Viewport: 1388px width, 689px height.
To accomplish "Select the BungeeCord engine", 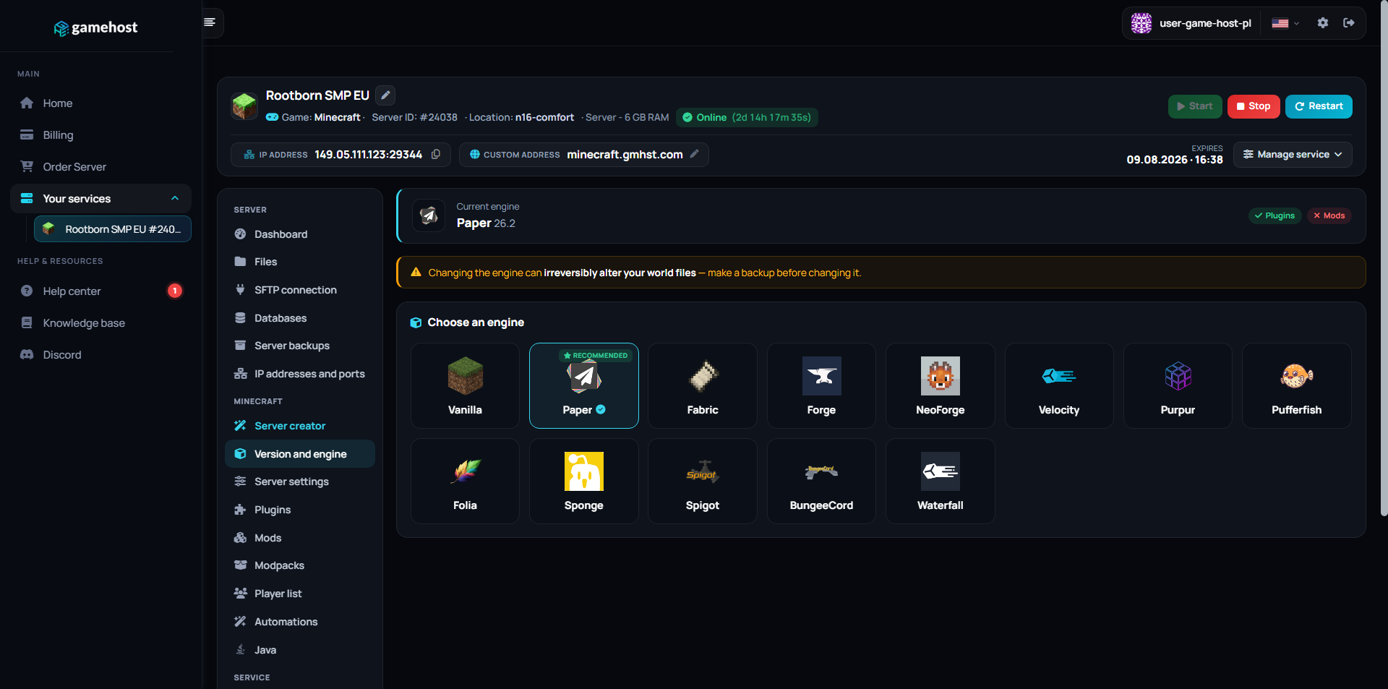I will point(821,481).
